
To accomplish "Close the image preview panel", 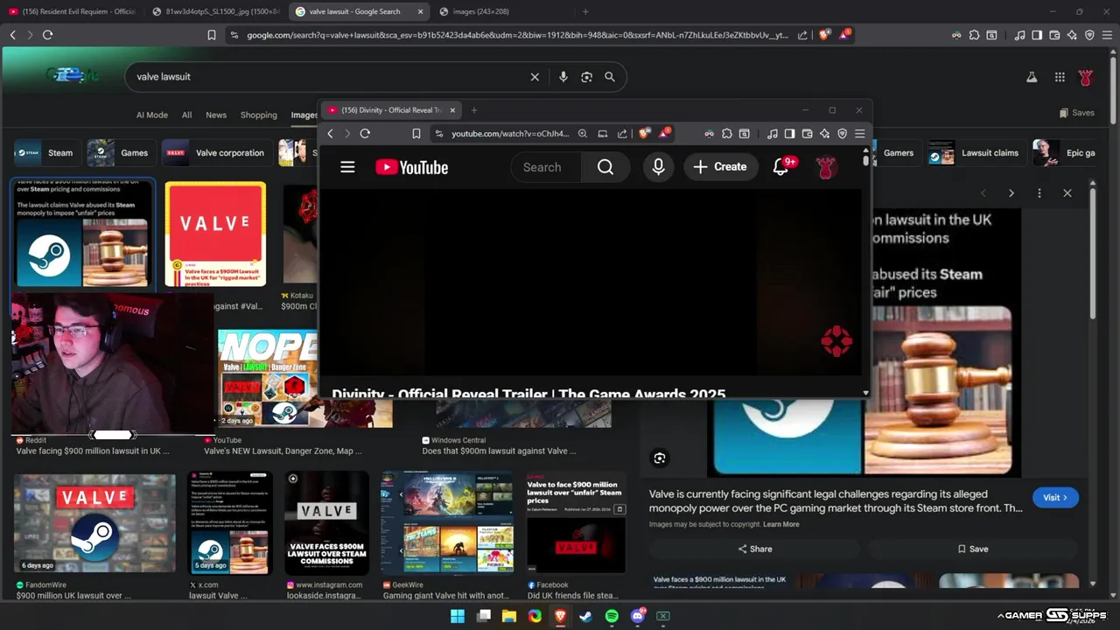I will point(1067,192).
